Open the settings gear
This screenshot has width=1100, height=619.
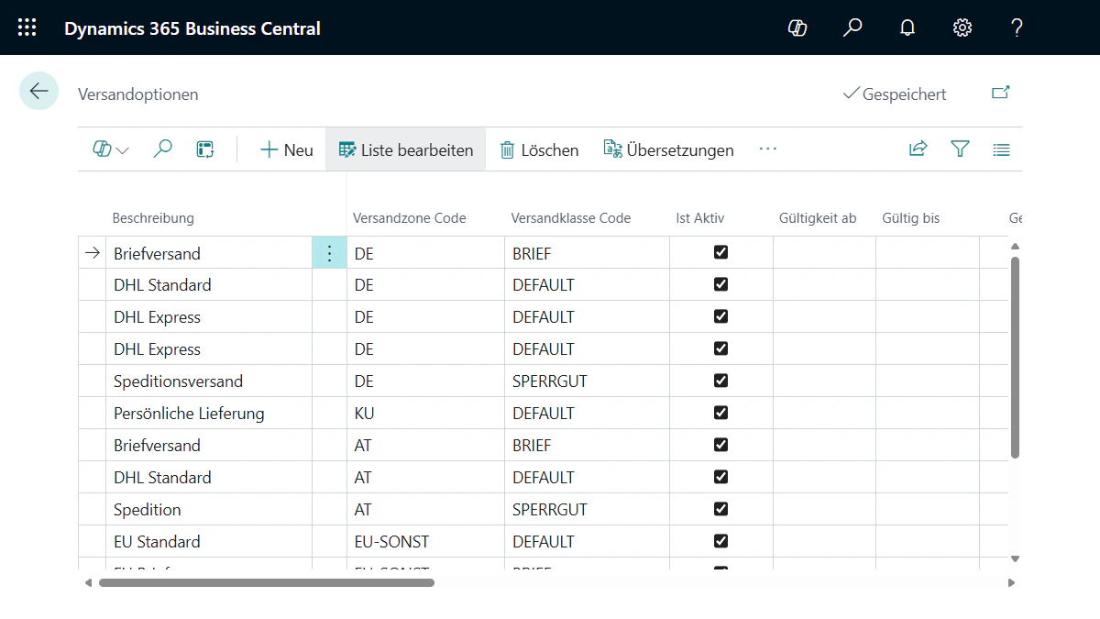(962, 28)
